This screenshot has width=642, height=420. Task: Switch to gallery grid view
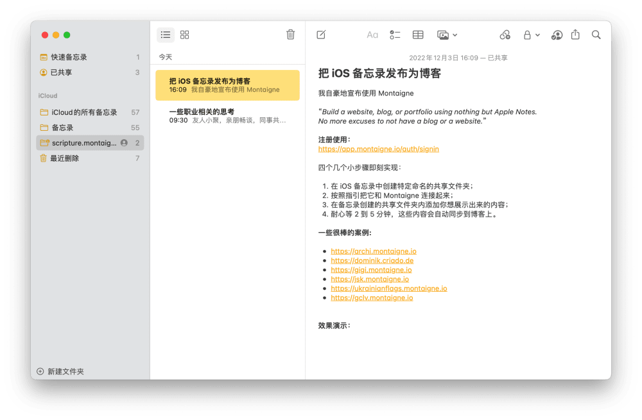tap(185, 35)
